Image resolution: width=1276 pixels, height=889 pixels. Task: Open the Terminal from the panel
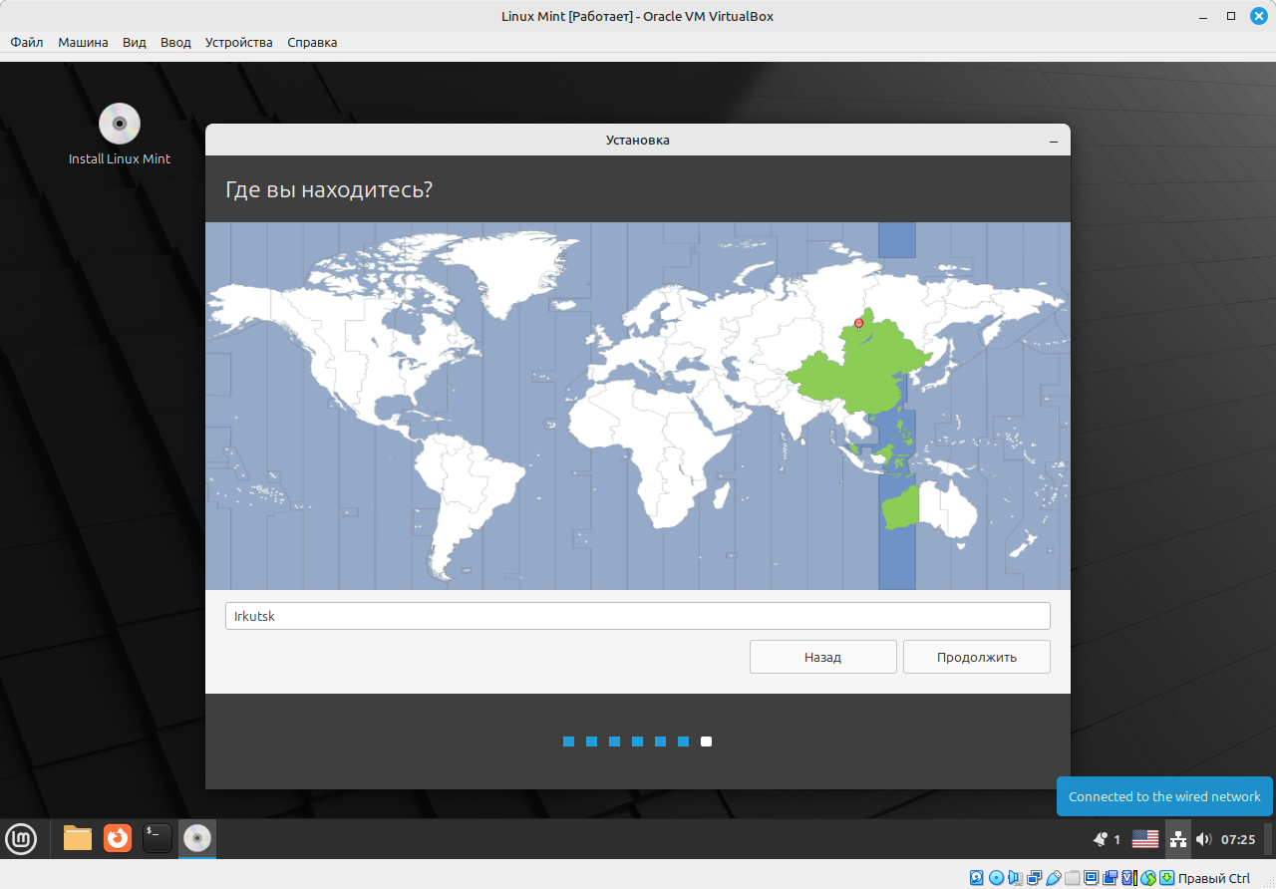[158, 838]
